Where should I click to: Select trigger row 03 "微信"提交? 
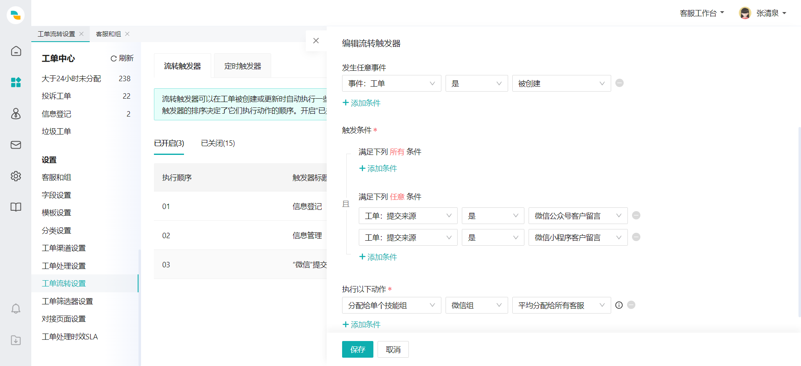pos(240,264)
